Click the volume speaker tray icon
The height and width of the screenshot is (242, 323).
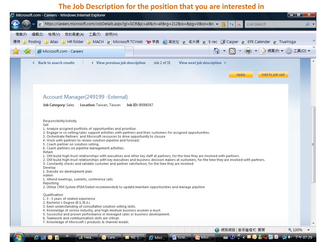(x=290, y=237)
